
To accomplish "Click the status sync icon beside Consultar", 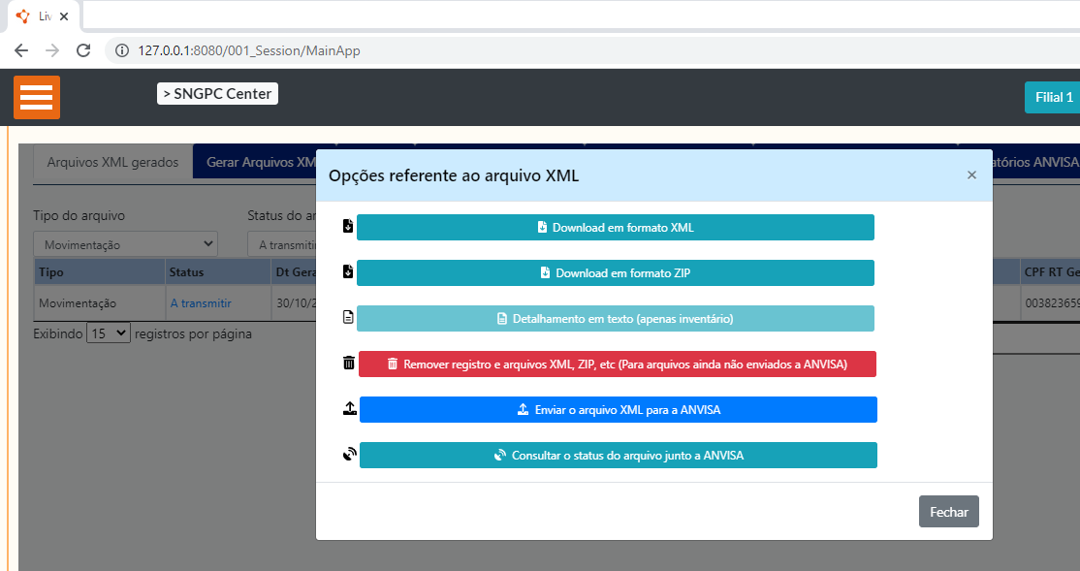I will tap(350, 455).
